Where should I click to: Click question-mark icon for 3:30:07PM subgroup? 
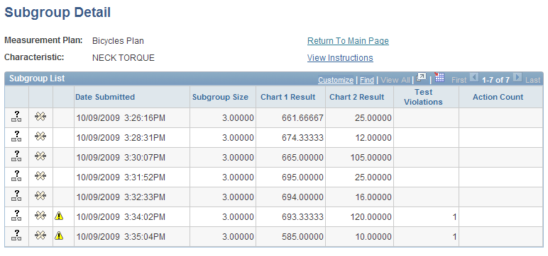[16, 156]
